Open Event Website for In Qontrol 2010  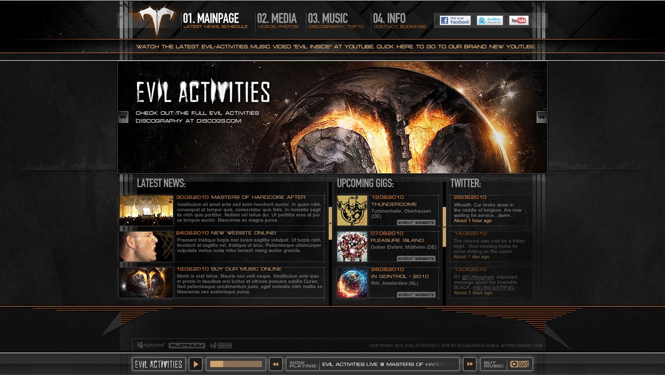(416, 295)
